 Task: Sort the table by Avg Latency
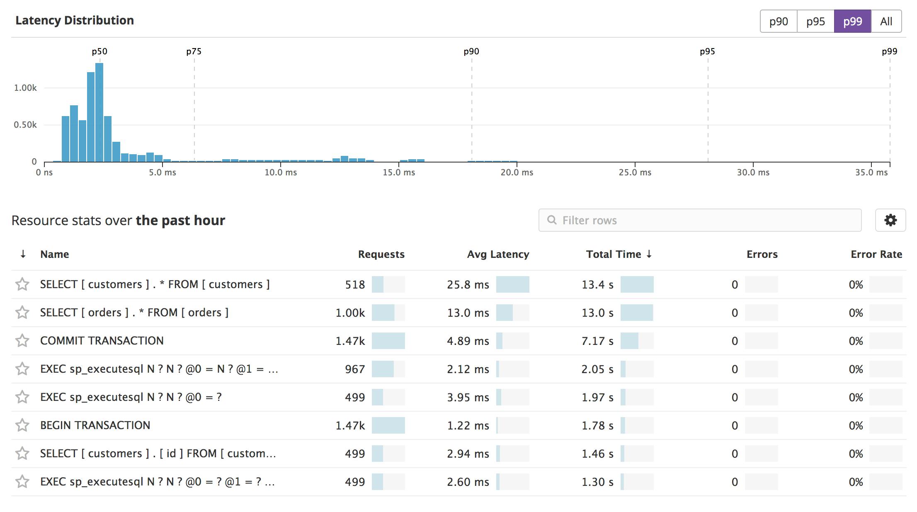497,254
